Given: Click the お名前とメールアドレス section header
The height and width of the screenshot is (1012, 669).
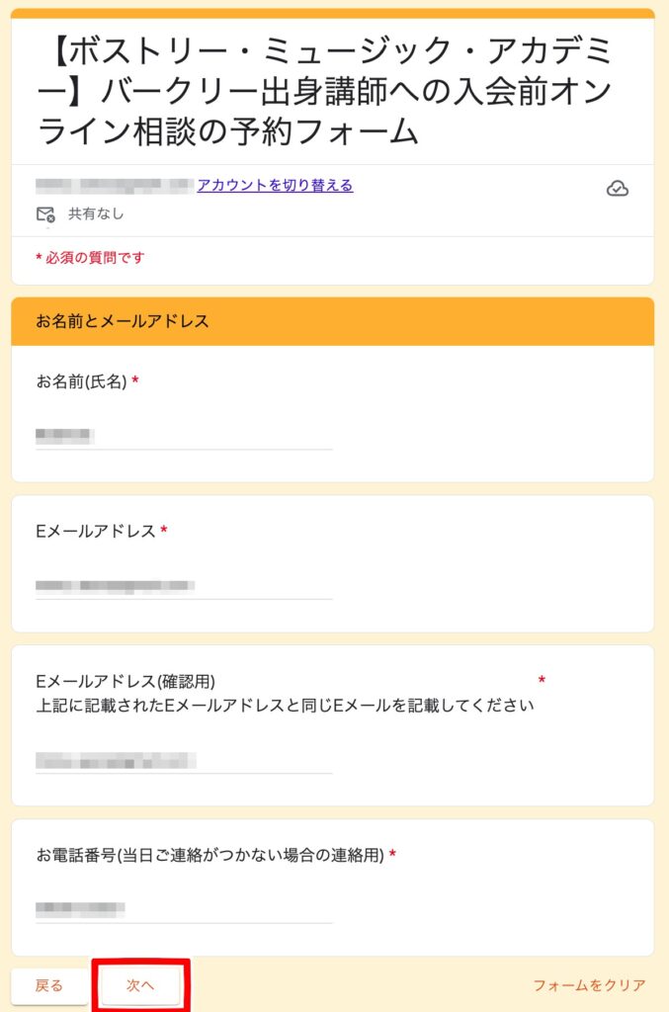Looking at the screenshot, I should (123, 321).
